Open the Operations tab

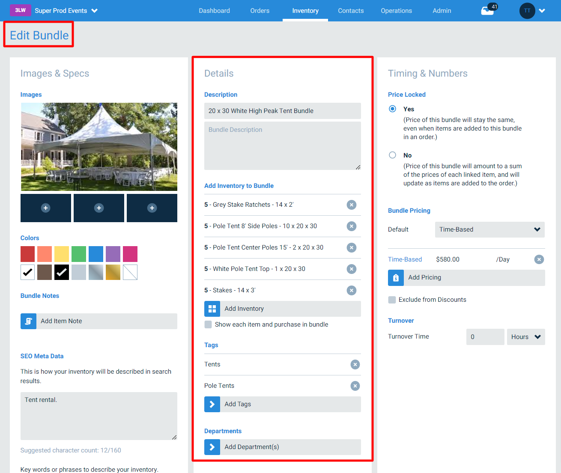click(x=396, y=11)
